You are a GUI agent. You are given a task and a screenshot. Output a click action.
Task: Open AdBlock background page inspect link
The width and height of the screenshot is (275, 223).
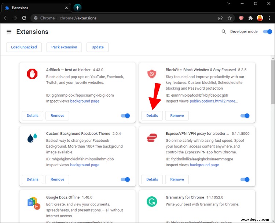[x=85, y=101]
